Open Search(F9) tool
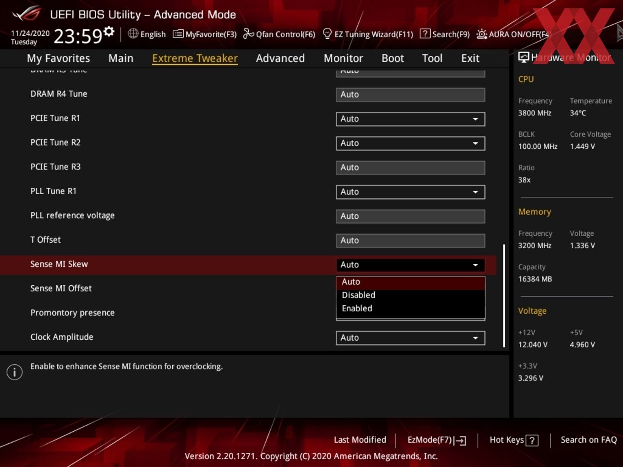 pyautogui.click(x=445, y=34)
